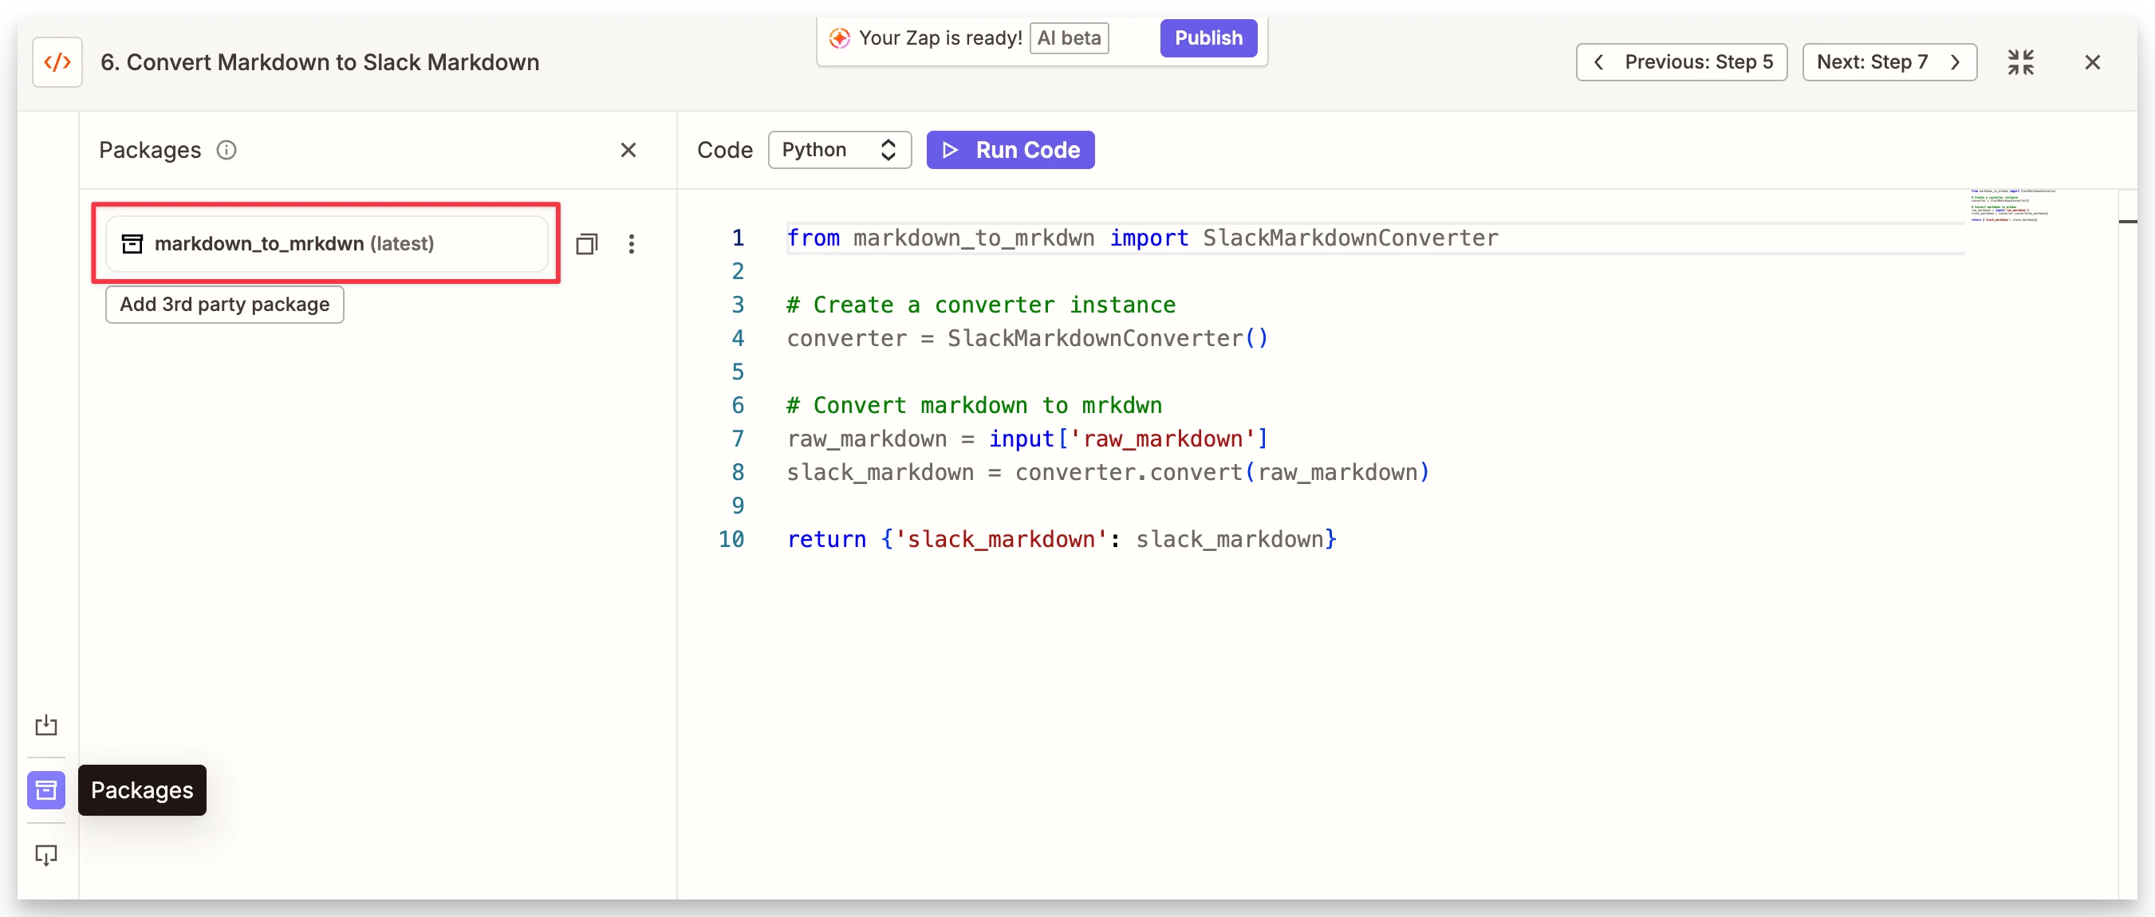Close the Packages panel

(x=628, y=150)
